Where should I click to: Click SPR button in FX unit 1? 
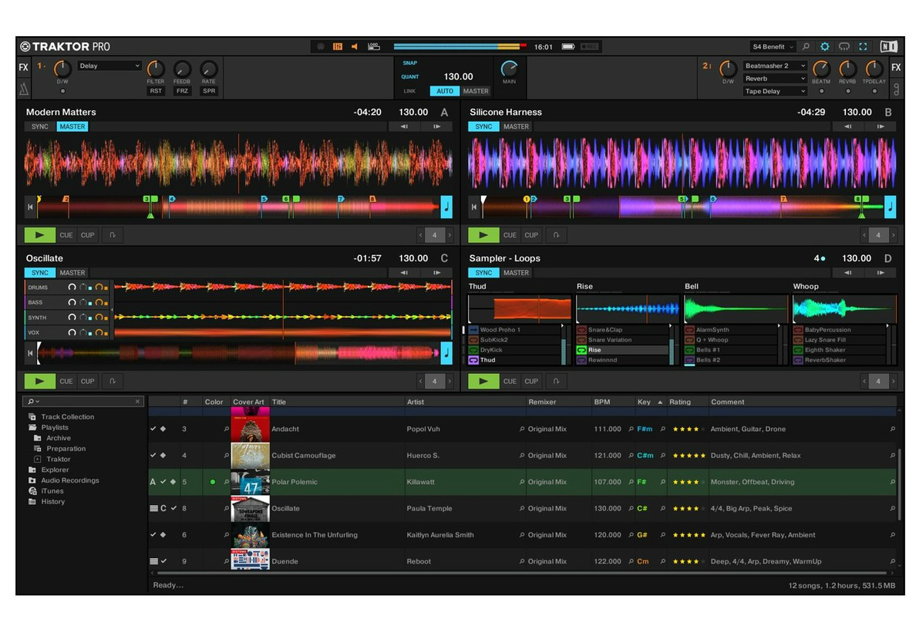pyautogui.click(x=209, y=91)
